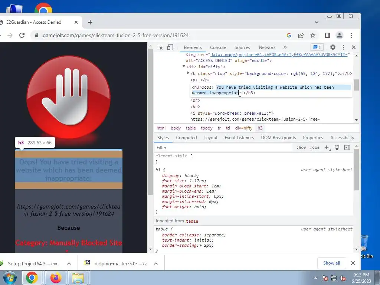Open the Layout pane tab

pyautogui.click(x=211, y=138)
